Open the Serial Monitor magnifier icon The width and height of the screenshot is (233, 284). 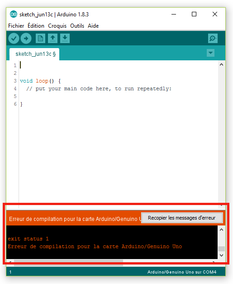tap(213, 38)
